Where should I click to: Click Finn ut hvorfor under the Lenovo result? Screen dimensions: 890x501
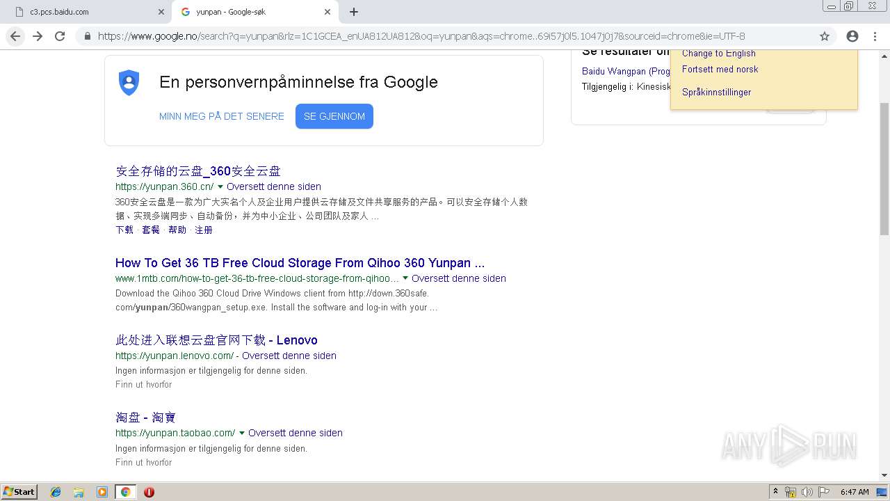click(x=144, y=385)
